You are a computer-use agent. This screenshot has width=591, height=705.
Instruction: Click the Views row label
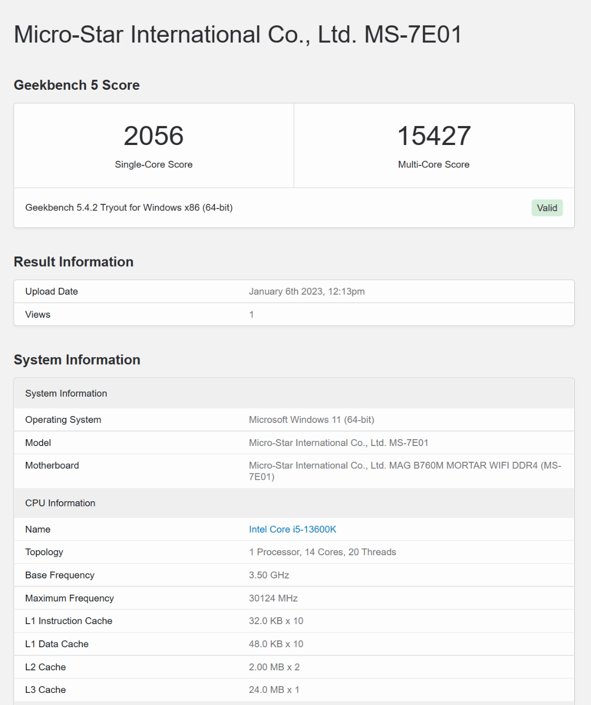tap(38, 315)
